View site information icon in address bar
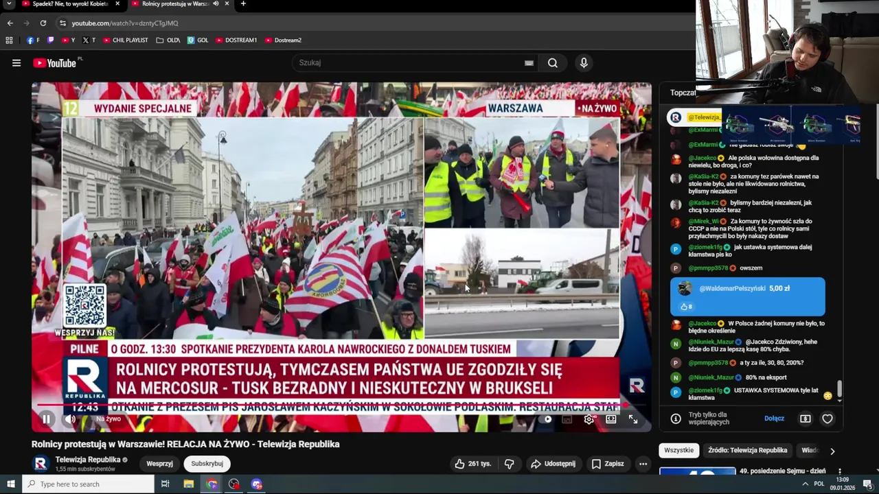 click(x=62, y=23)
